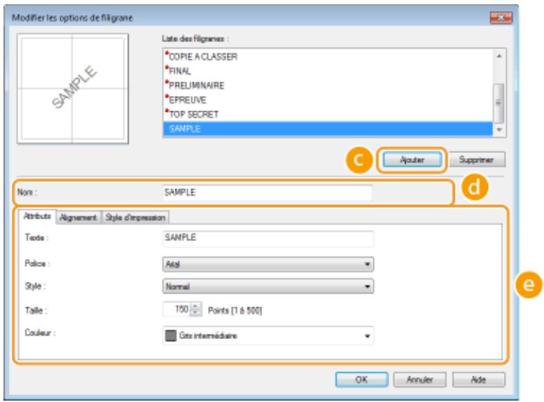544x402 pixels.
Task: Click the watermark list scrollbar thumb
Action: point(499,103)
